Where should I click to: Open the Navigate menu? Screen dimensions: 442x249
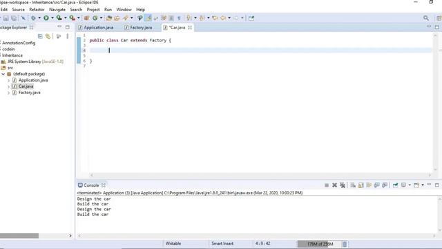click(x=57, y=10)
